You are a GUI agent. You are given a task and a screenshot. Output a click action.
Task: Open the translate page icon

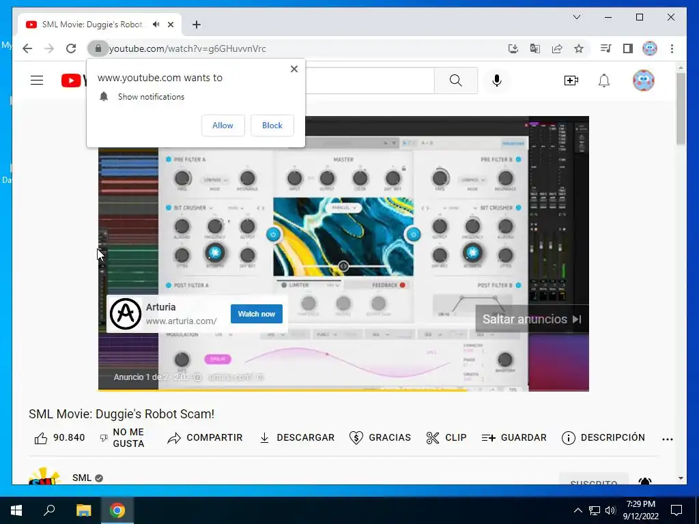tap(535, 48)
